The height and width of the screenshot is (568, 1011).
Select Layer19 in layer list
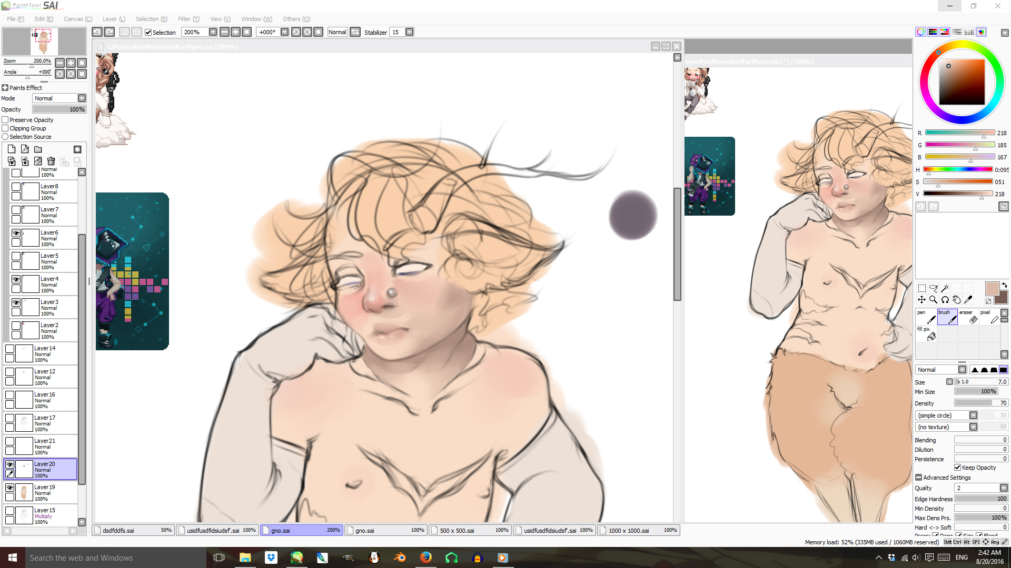click(x=53, y=493)
